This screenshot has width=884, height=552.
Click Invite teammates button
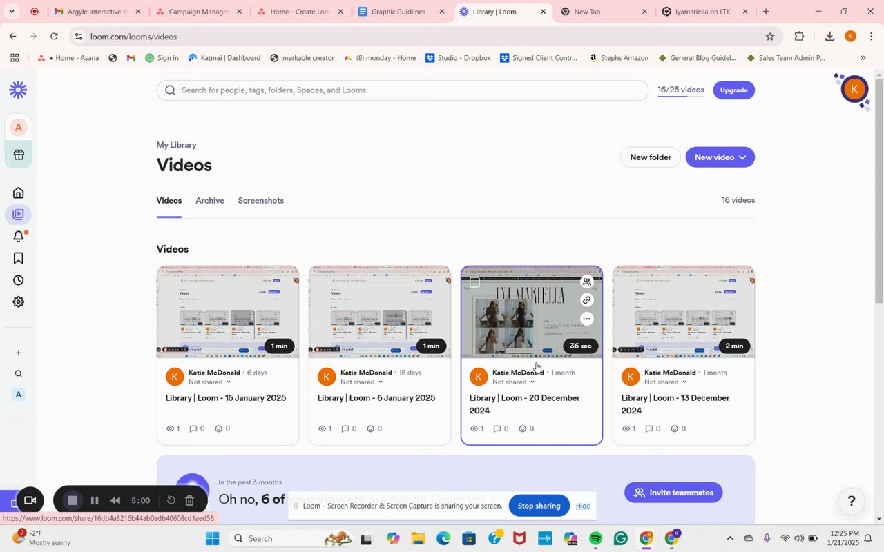coord(673,493)
